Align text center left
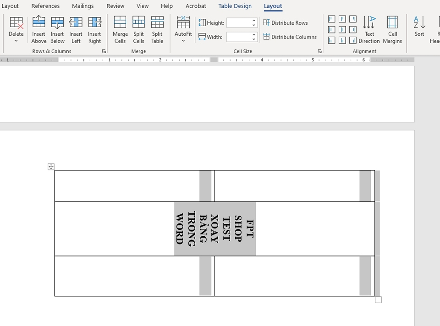The height and width of the screenshot is (326, 440). click(x=331, y=30)
